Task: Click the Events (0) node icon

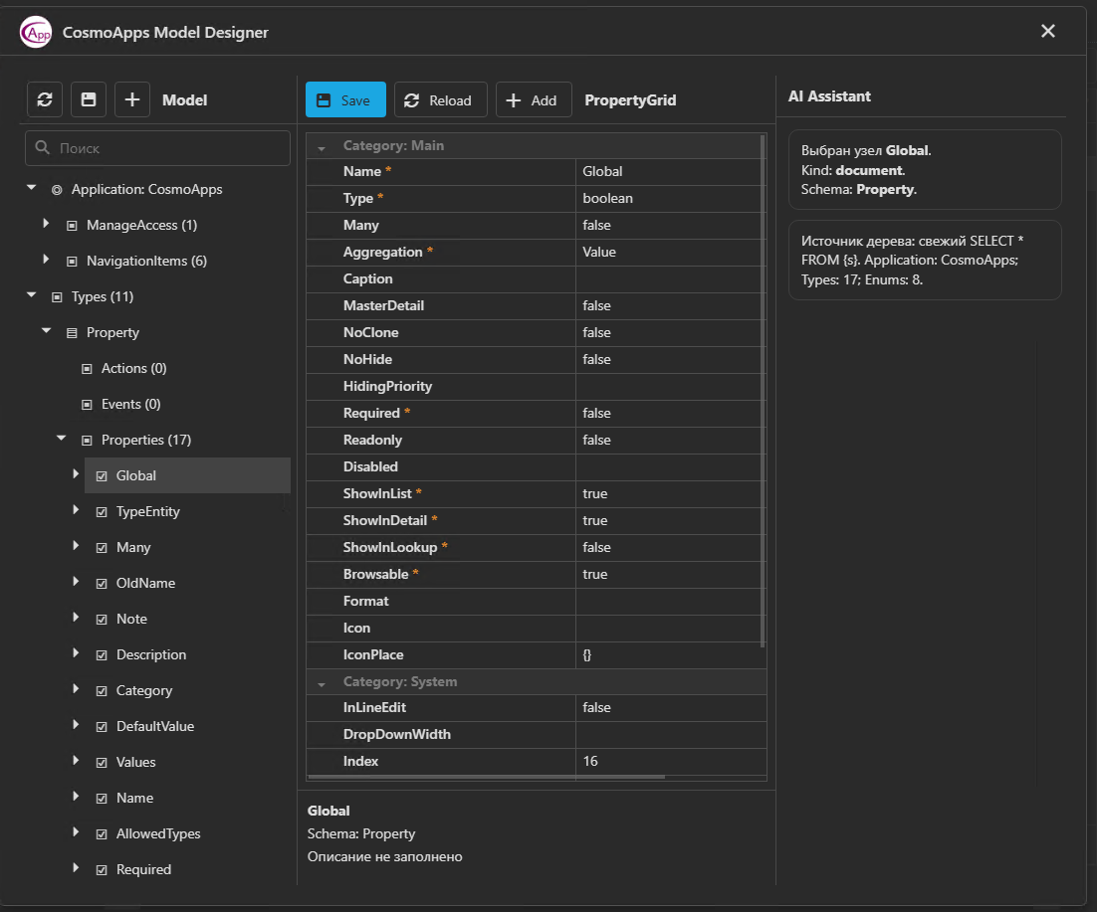Action: point(87,405)
